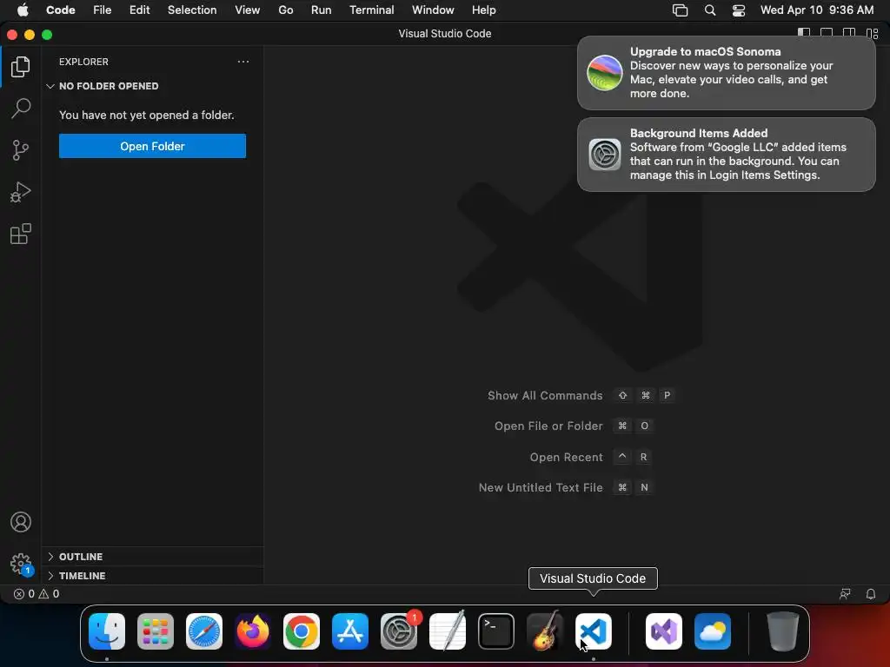Open Trash from the Dock
Viewport: 890px width, 667px height.
point(783,631)
